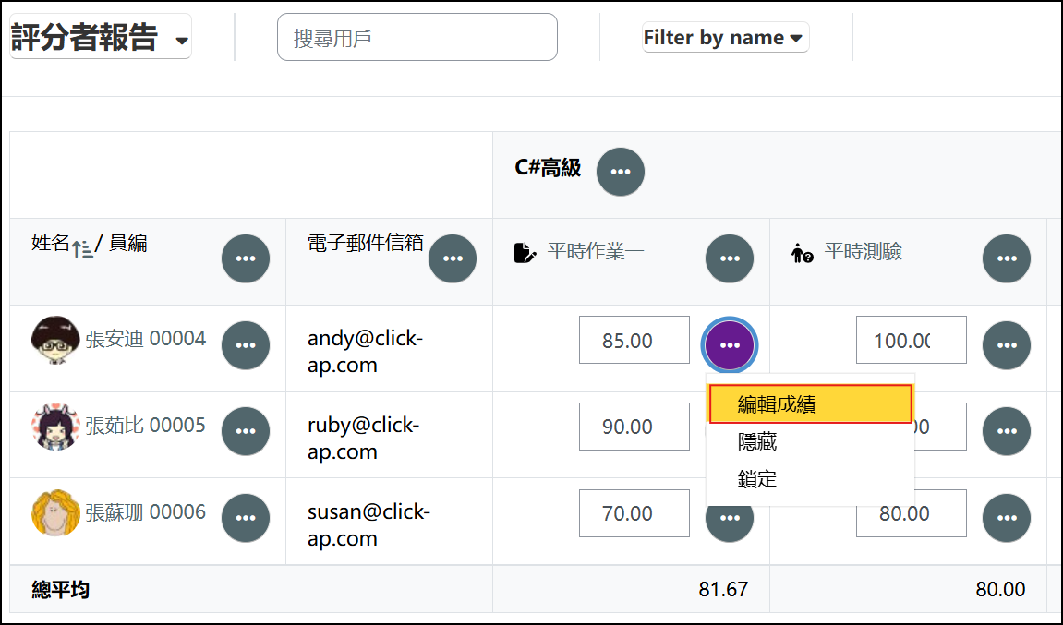1063x625 pixels.
Task: Click 張茹比's 90.00 grade input box
Action: [x=634, y=427]
